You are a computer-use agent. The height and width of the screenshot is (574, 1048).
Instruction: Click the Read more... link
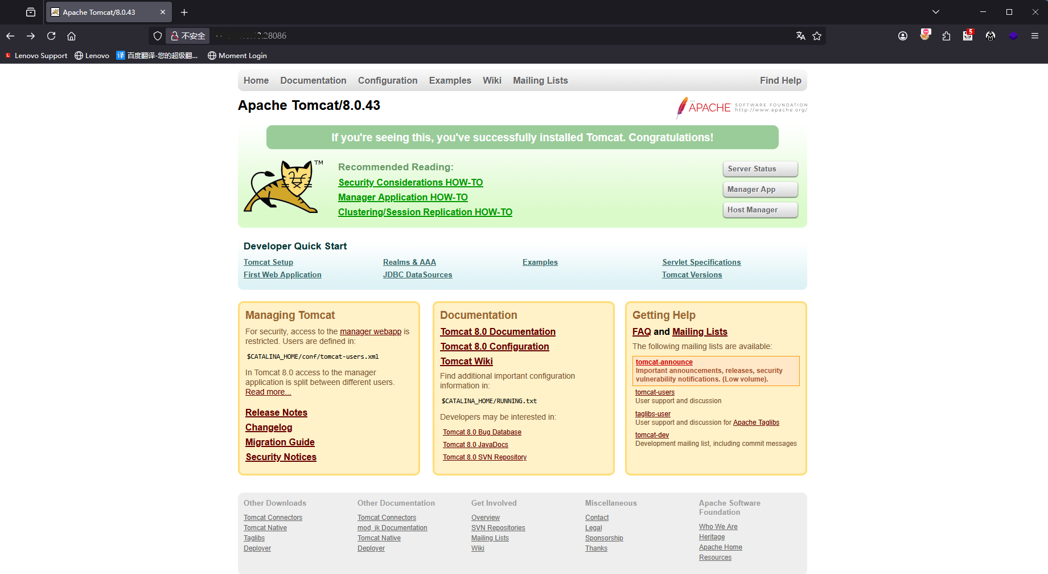(268, 392)
